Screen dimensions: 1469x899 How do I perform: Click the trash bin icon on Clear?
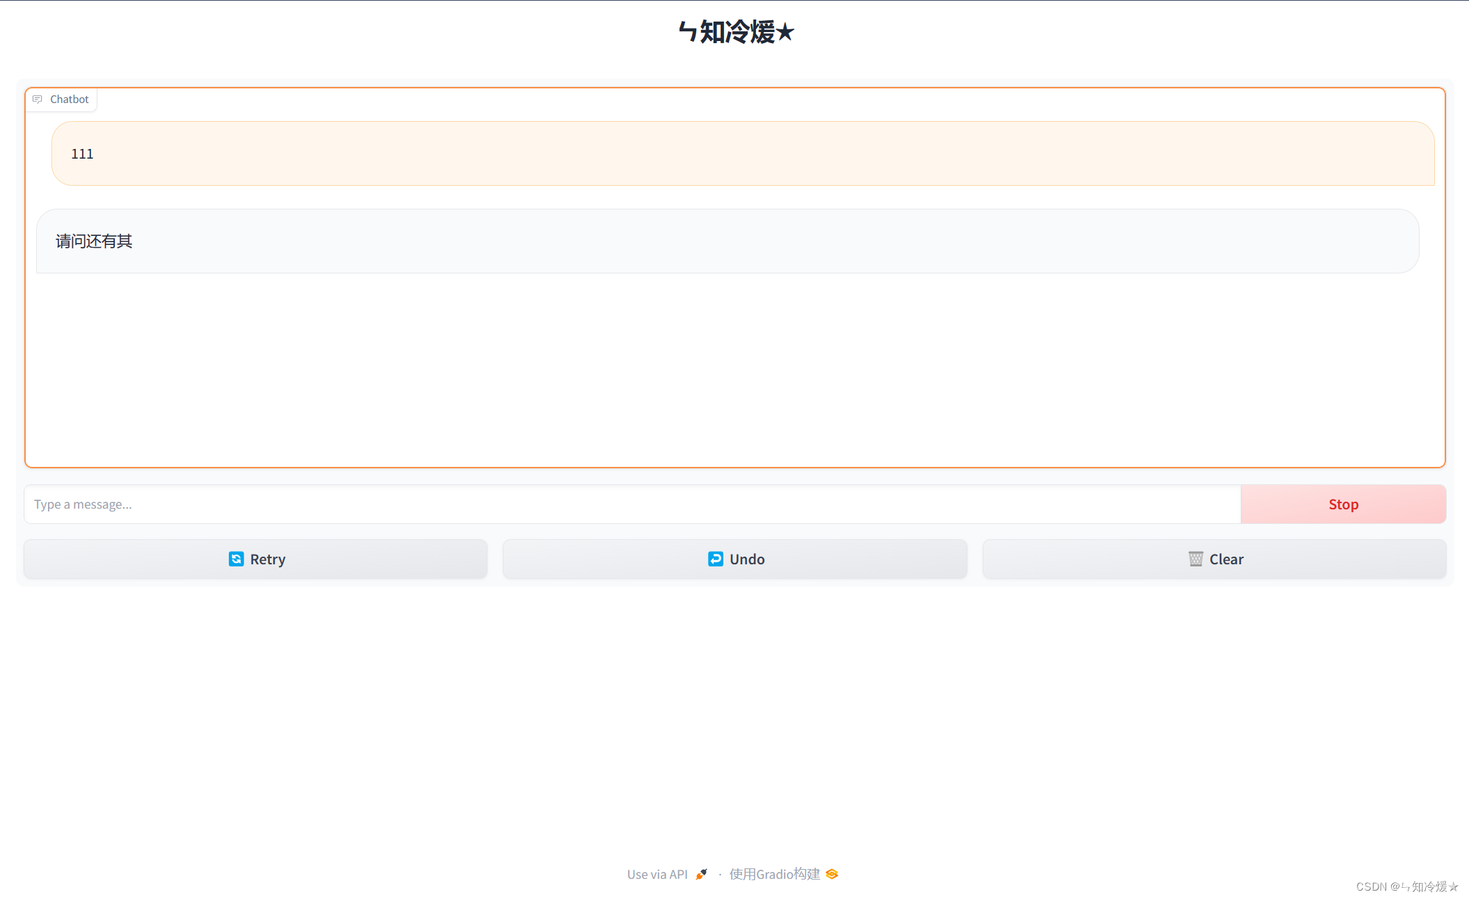click(1196, 559)
